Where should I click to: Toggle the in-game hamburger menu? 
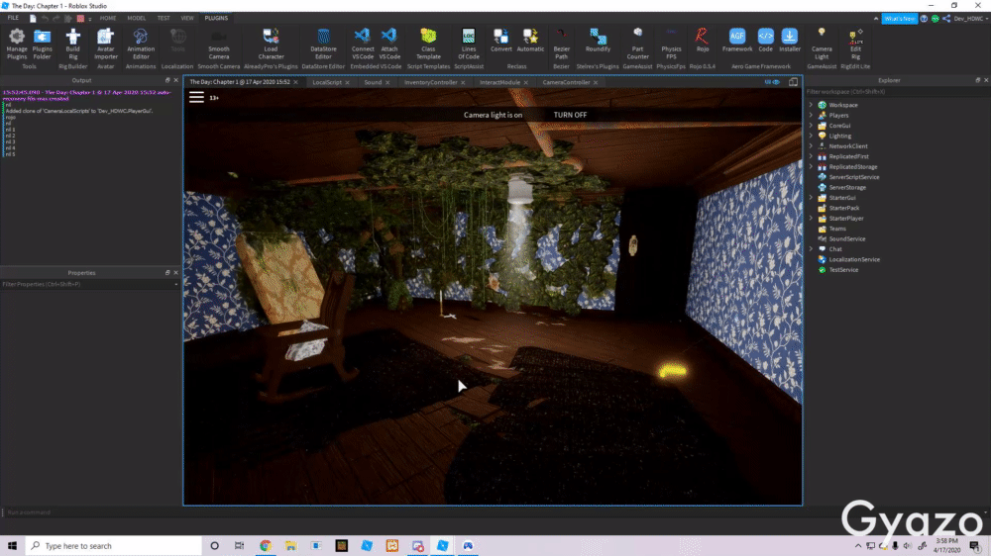(x=196, y=97)
